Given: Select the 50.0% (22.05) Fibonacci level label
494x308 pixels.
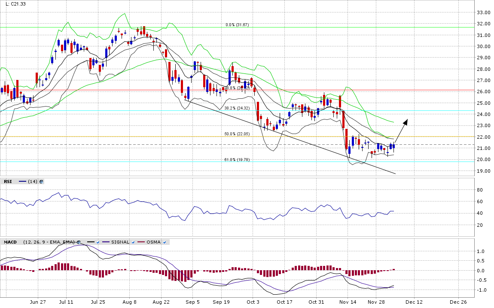Looking at the screenshot, I should click(237, 134).
